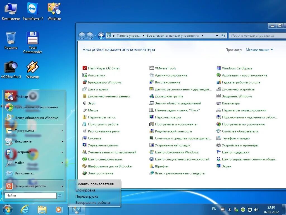This screenshot has width=286, height=215.
Task: Open the Учетные записи пользователей link
Action: click(112, 152)
